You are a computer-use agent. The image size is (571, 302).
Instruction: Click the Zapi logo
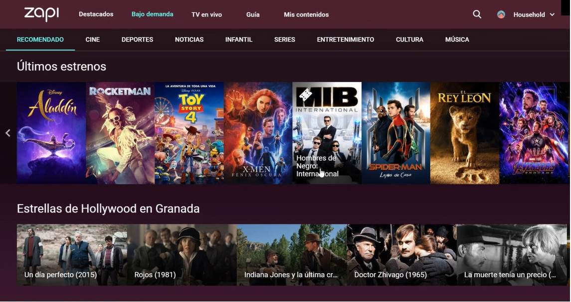click(x=41, y=14)
